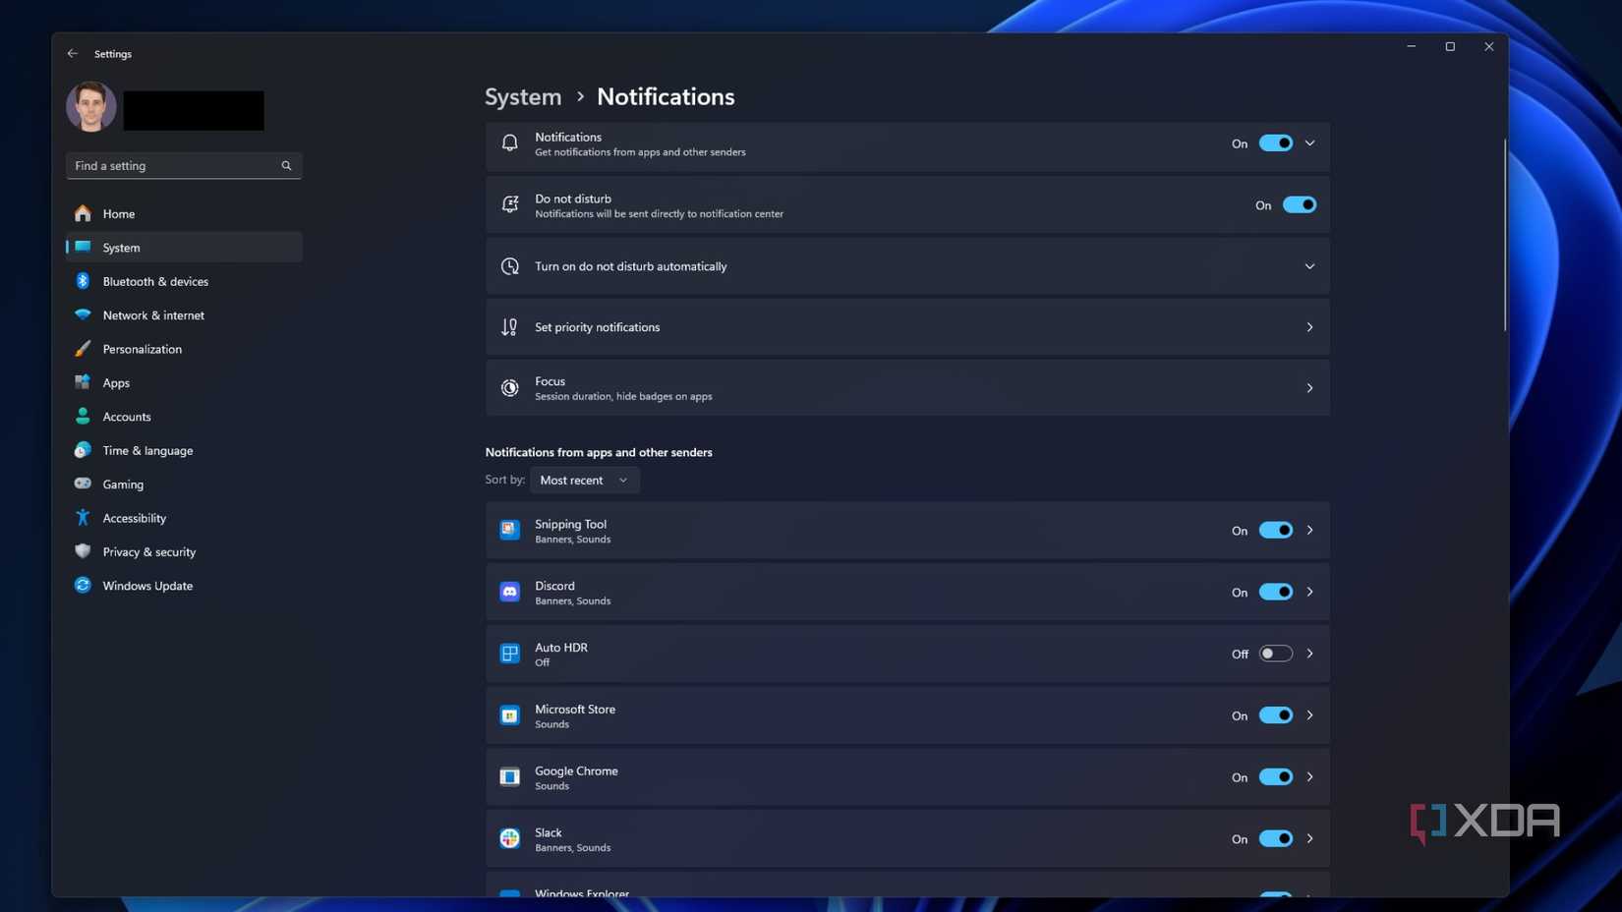The width and height of the screenshot is (1622, 912).
Task: Click the System breadcrumb link
Action: (523, 96)
